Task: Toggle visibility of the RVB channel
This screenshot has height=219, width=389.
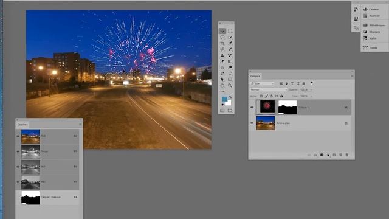Action: click(x=18, y=136)
